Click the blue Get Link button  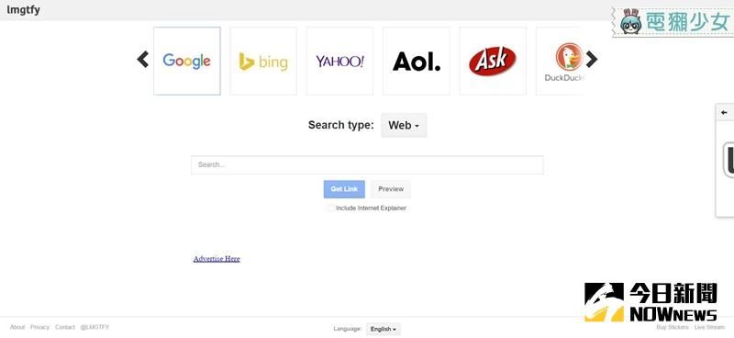click(x=344, y=189)
